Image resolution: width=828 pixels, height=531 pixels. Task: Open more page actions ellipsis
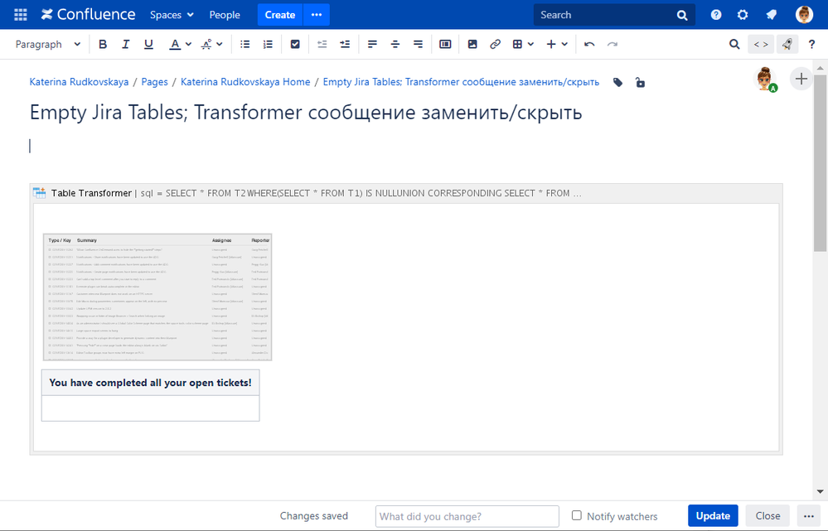point(809,516)
